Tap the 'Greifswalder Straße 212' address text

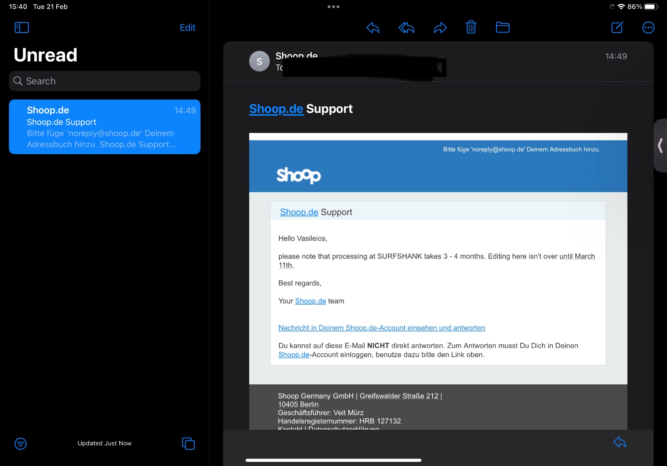point(399,396)
